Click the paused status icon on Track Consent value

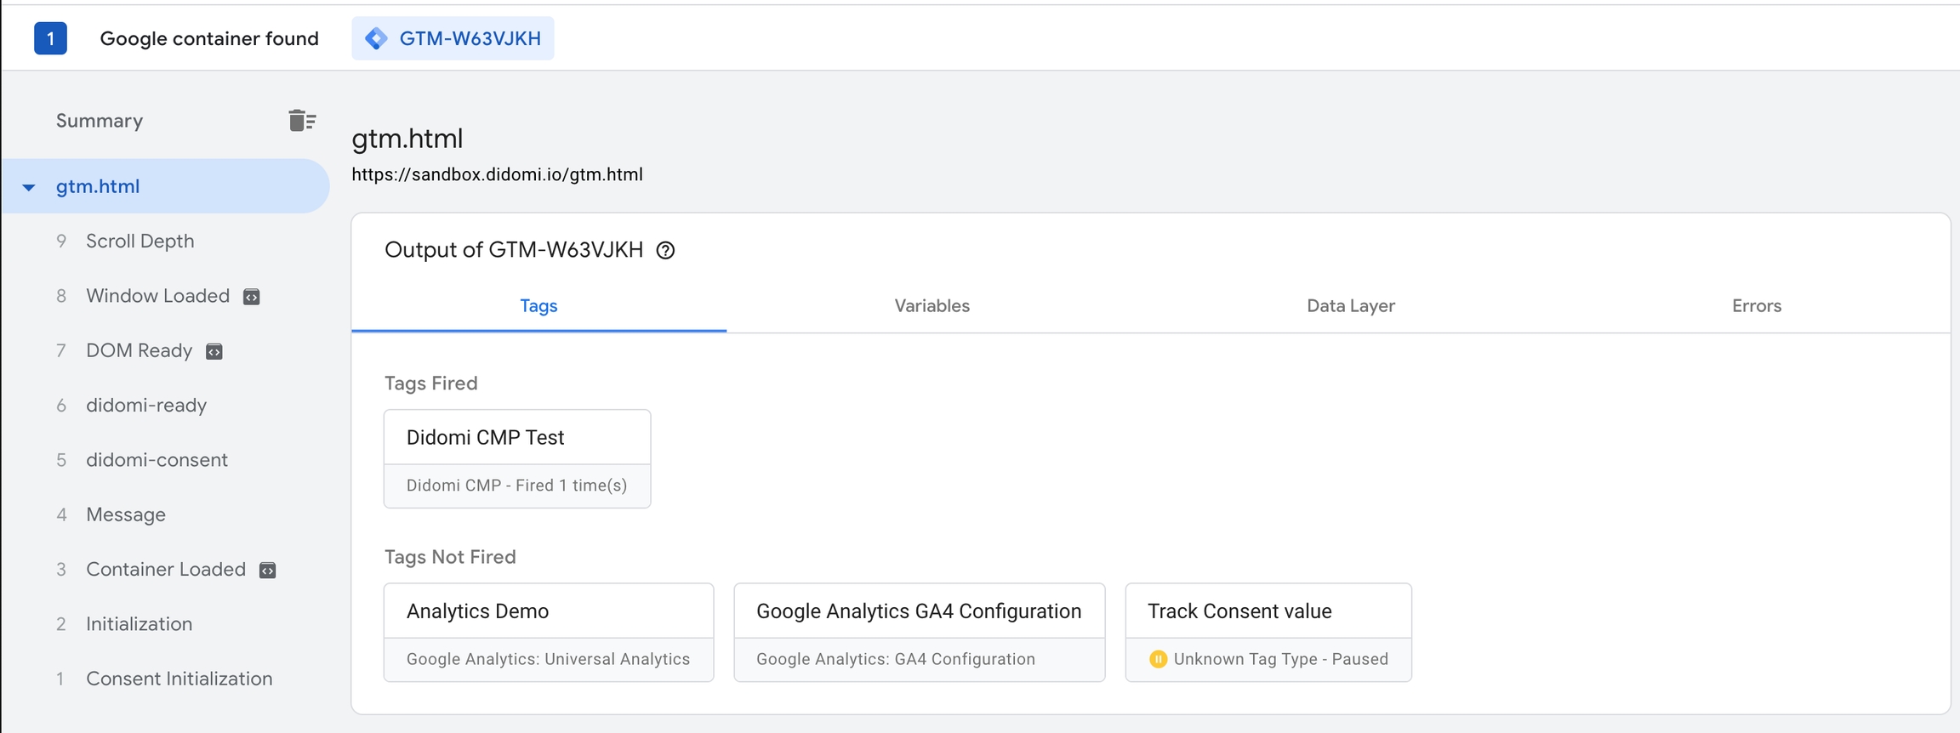1158,659
